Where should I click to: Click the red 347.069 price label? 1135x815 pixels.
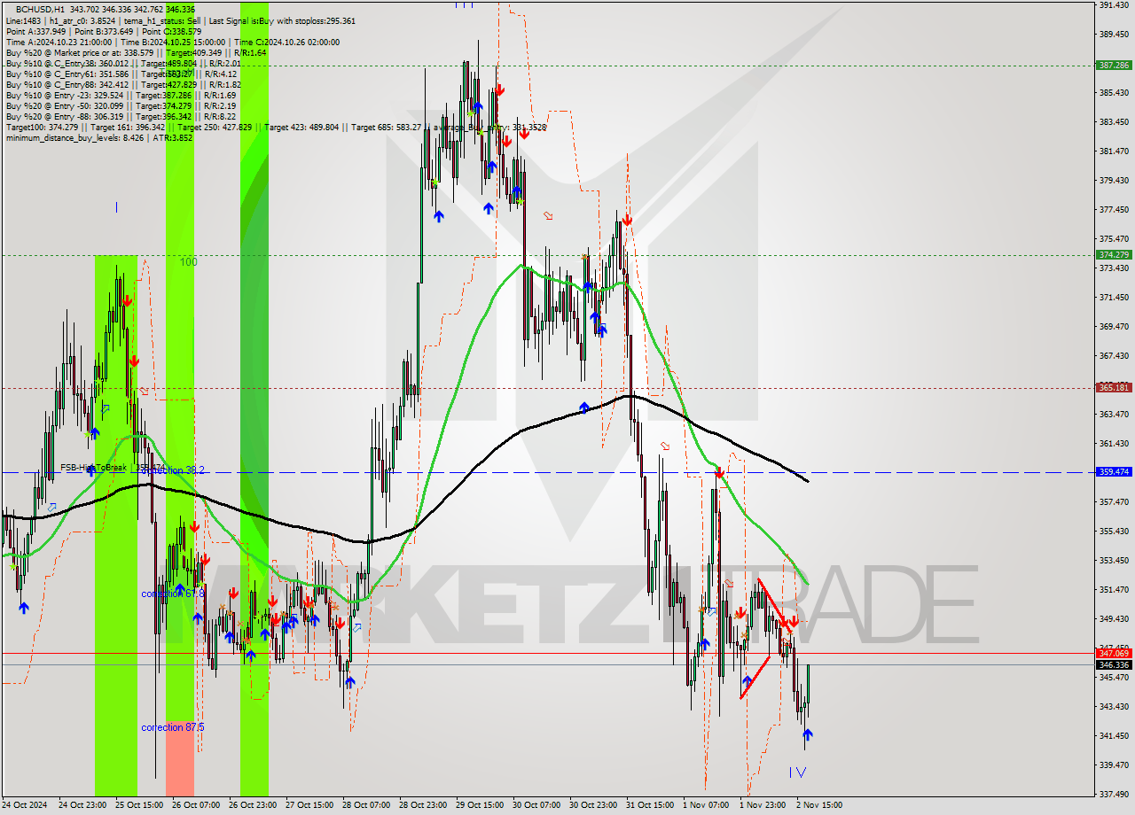pyautogui.click(x=1113, y=653)
